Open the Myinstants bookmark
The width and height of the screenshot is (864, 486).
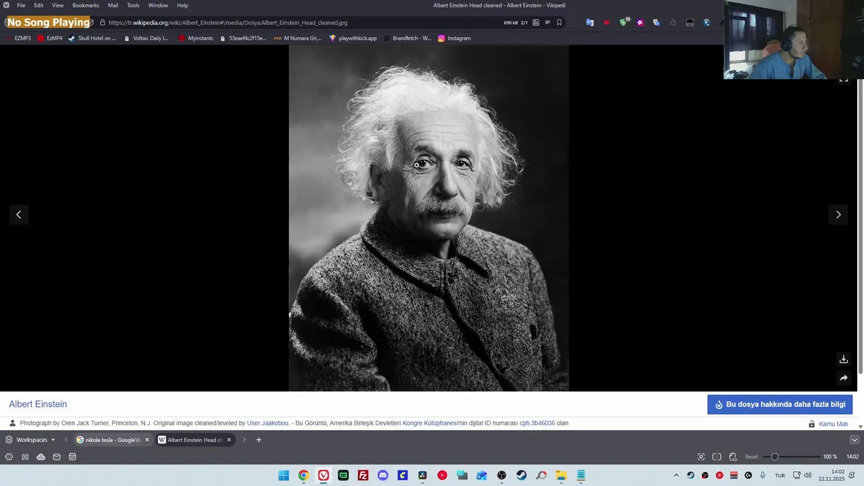click(196, 38)
